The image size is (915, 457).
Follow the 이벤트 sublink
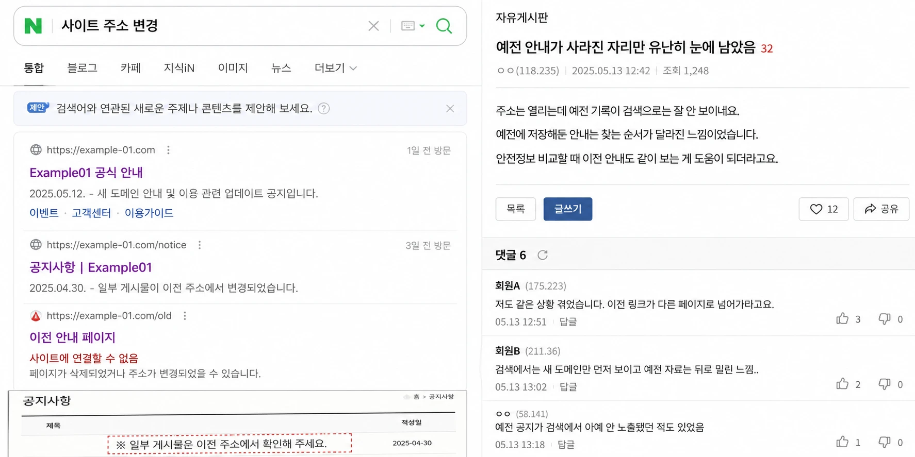pyautogui.click(x=44, y=213)
